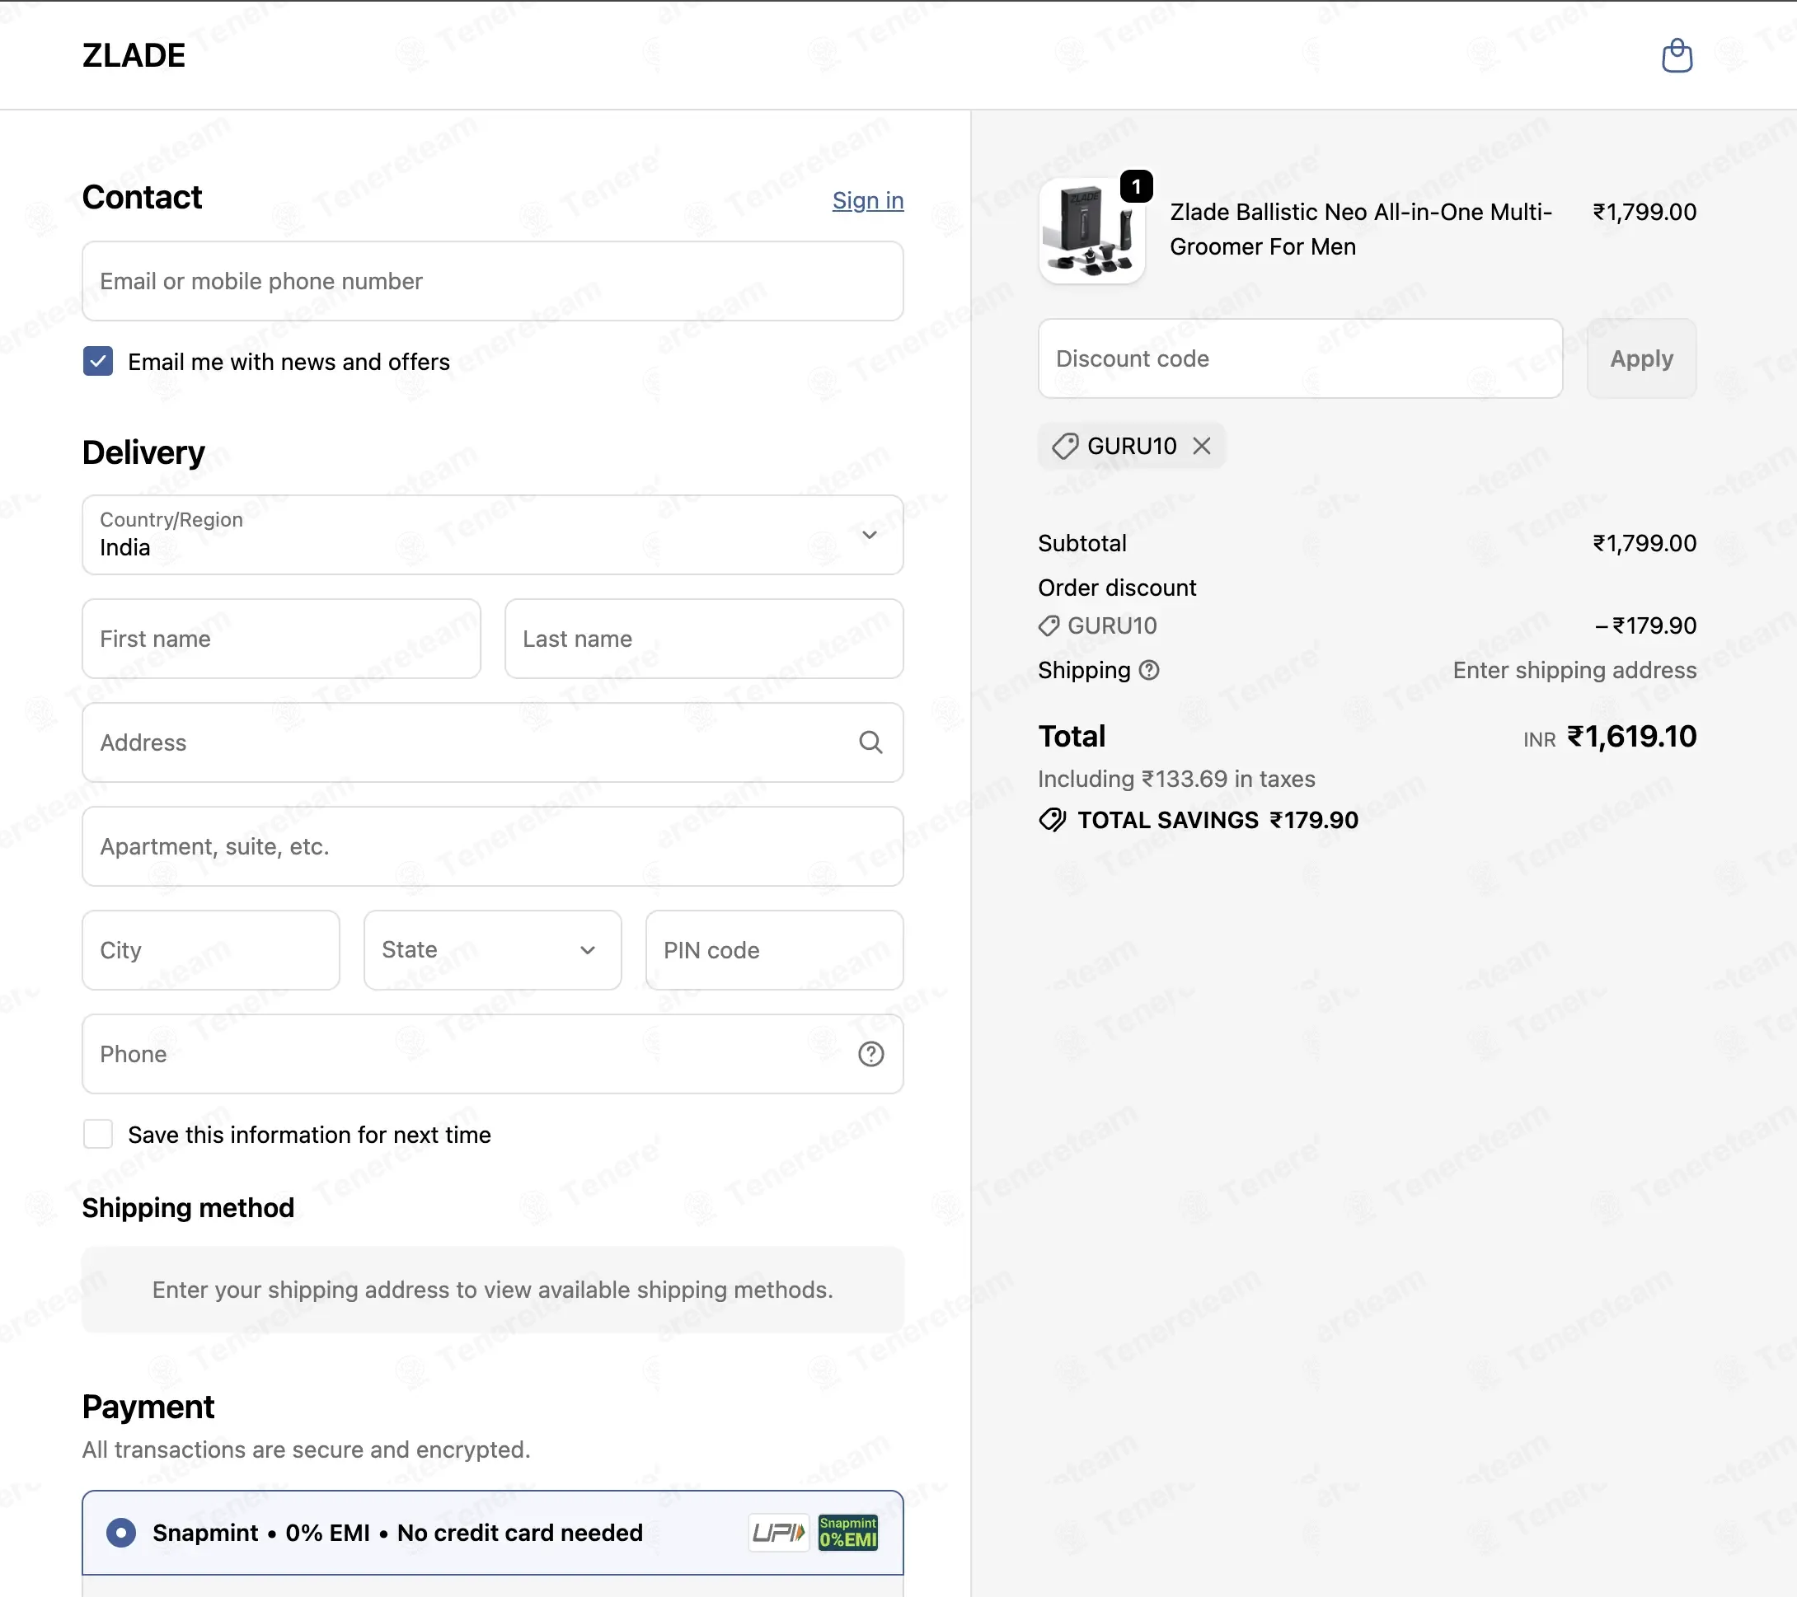Image resolution: width=1797 pixels, height=1597 pixels.
Task: Open the Country/Region dropdown
Action: point(492,534)
